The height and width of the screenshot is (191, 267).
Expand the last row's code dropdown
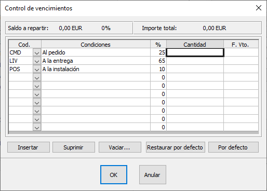37,127
